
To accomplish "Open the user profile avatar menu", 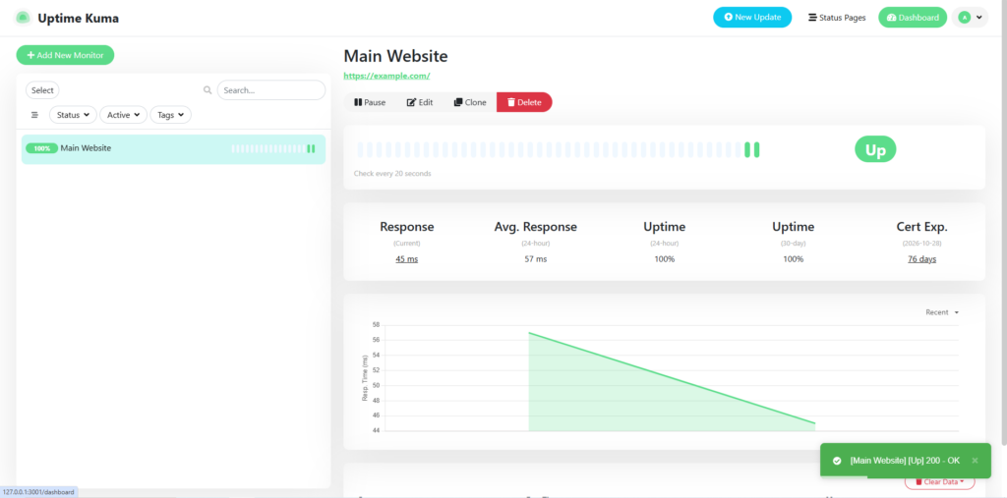I will point(970,18).
